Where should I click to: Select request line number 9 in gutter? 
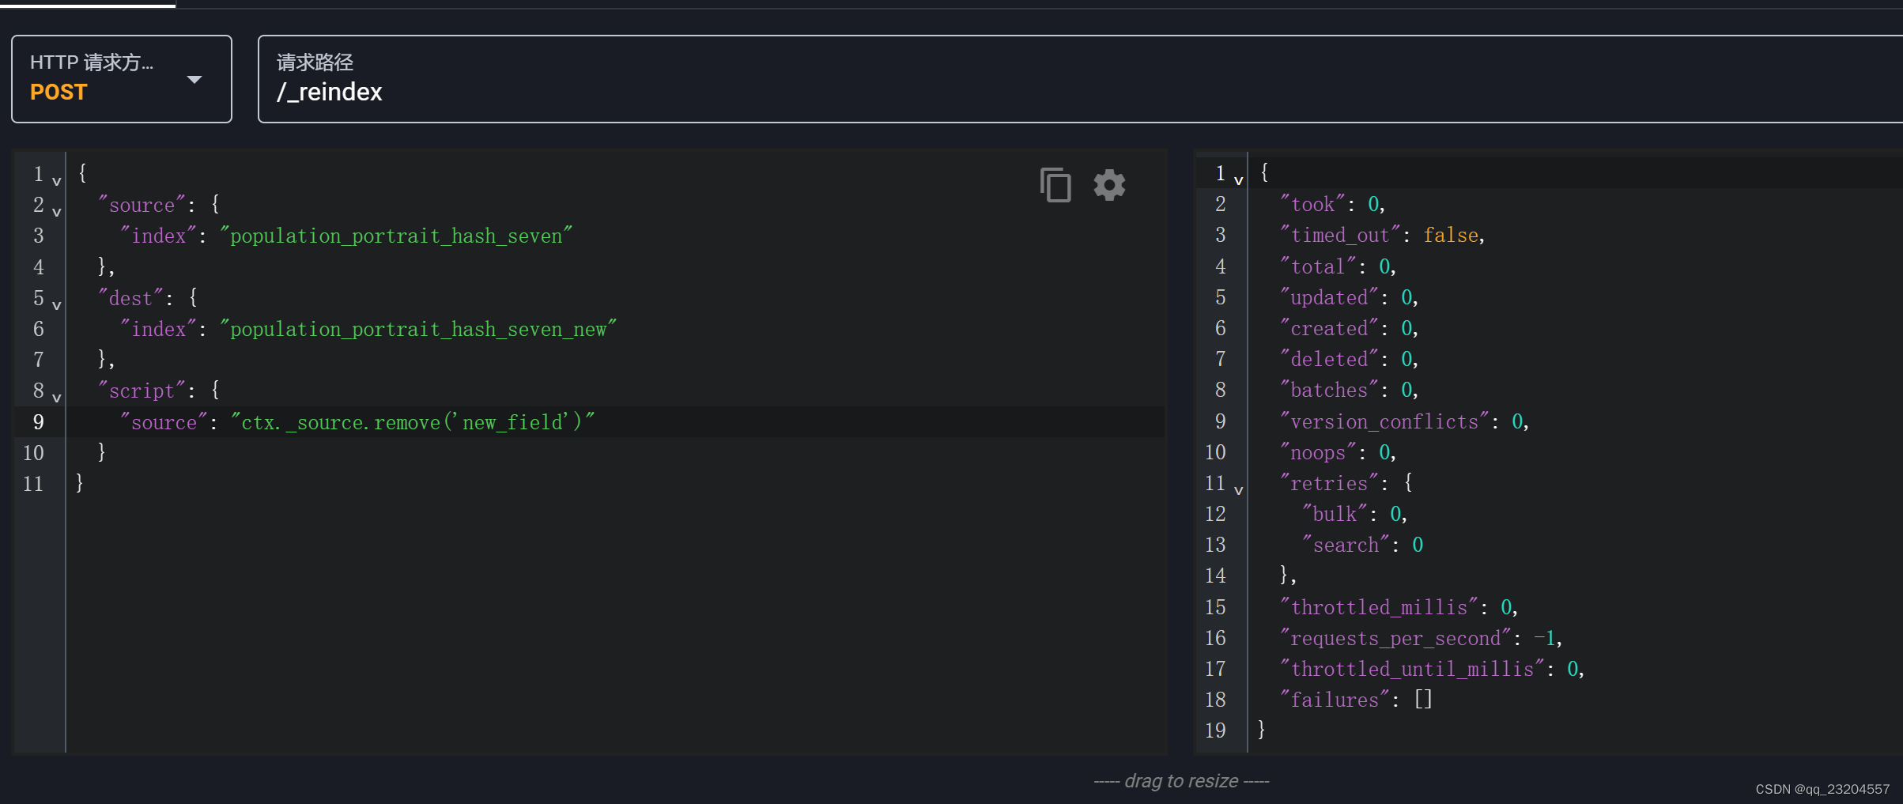click(38, 422)
